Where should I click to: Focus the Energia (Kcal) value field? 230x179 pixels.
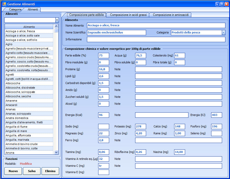pyautogui.click(x=104, y=115)
